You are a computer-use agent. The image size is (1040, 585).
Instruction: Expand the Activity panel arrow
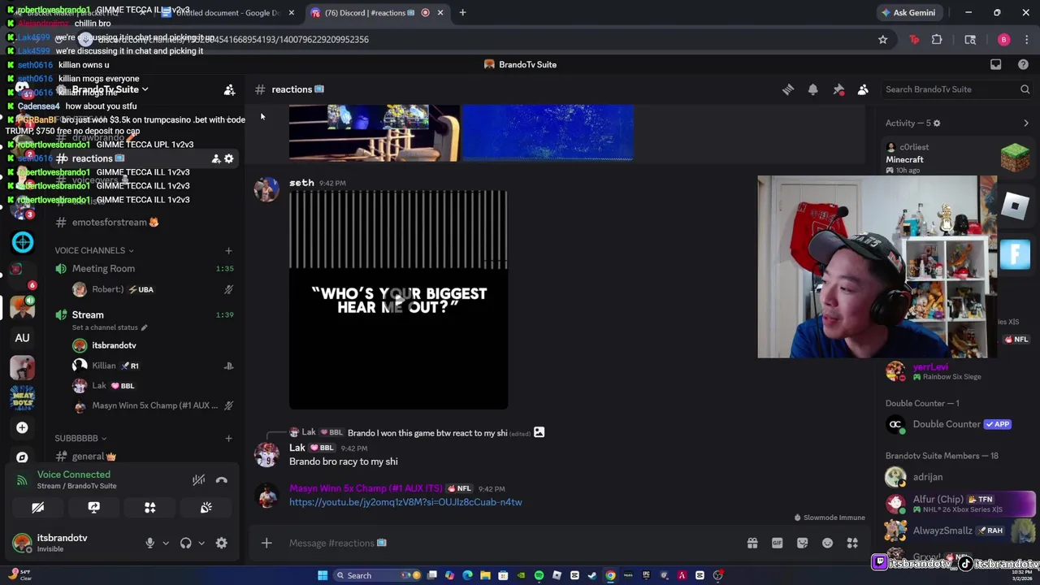(1025, 123)
